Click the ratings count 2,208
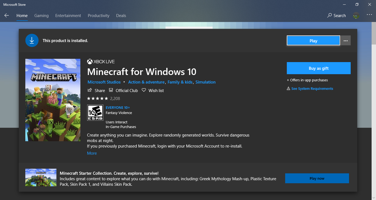The width and height of the screenshot is (376, 200). click(x=115, y=98)
